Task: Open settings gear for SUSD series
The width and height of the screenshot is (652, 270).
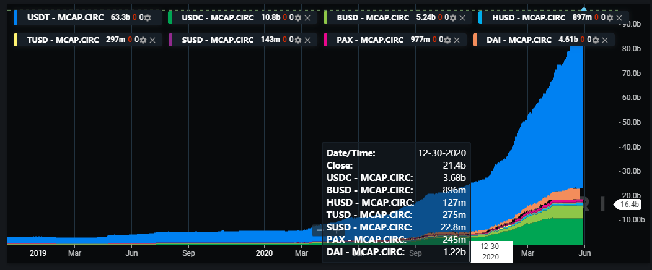Action: [x=297, y=40]
